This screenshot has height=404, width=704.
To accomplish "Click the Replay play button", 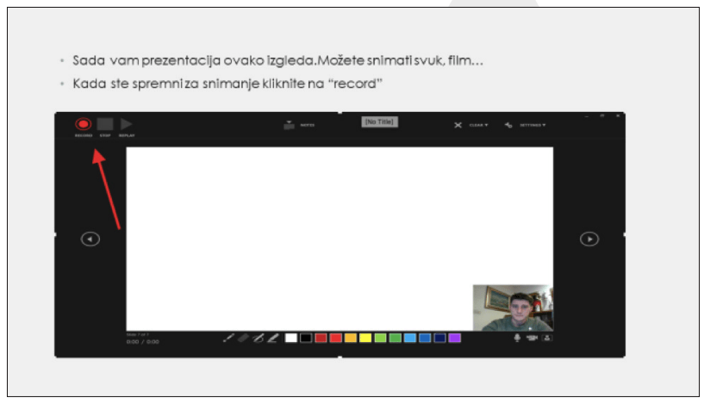I will click(x=127, y=124).
